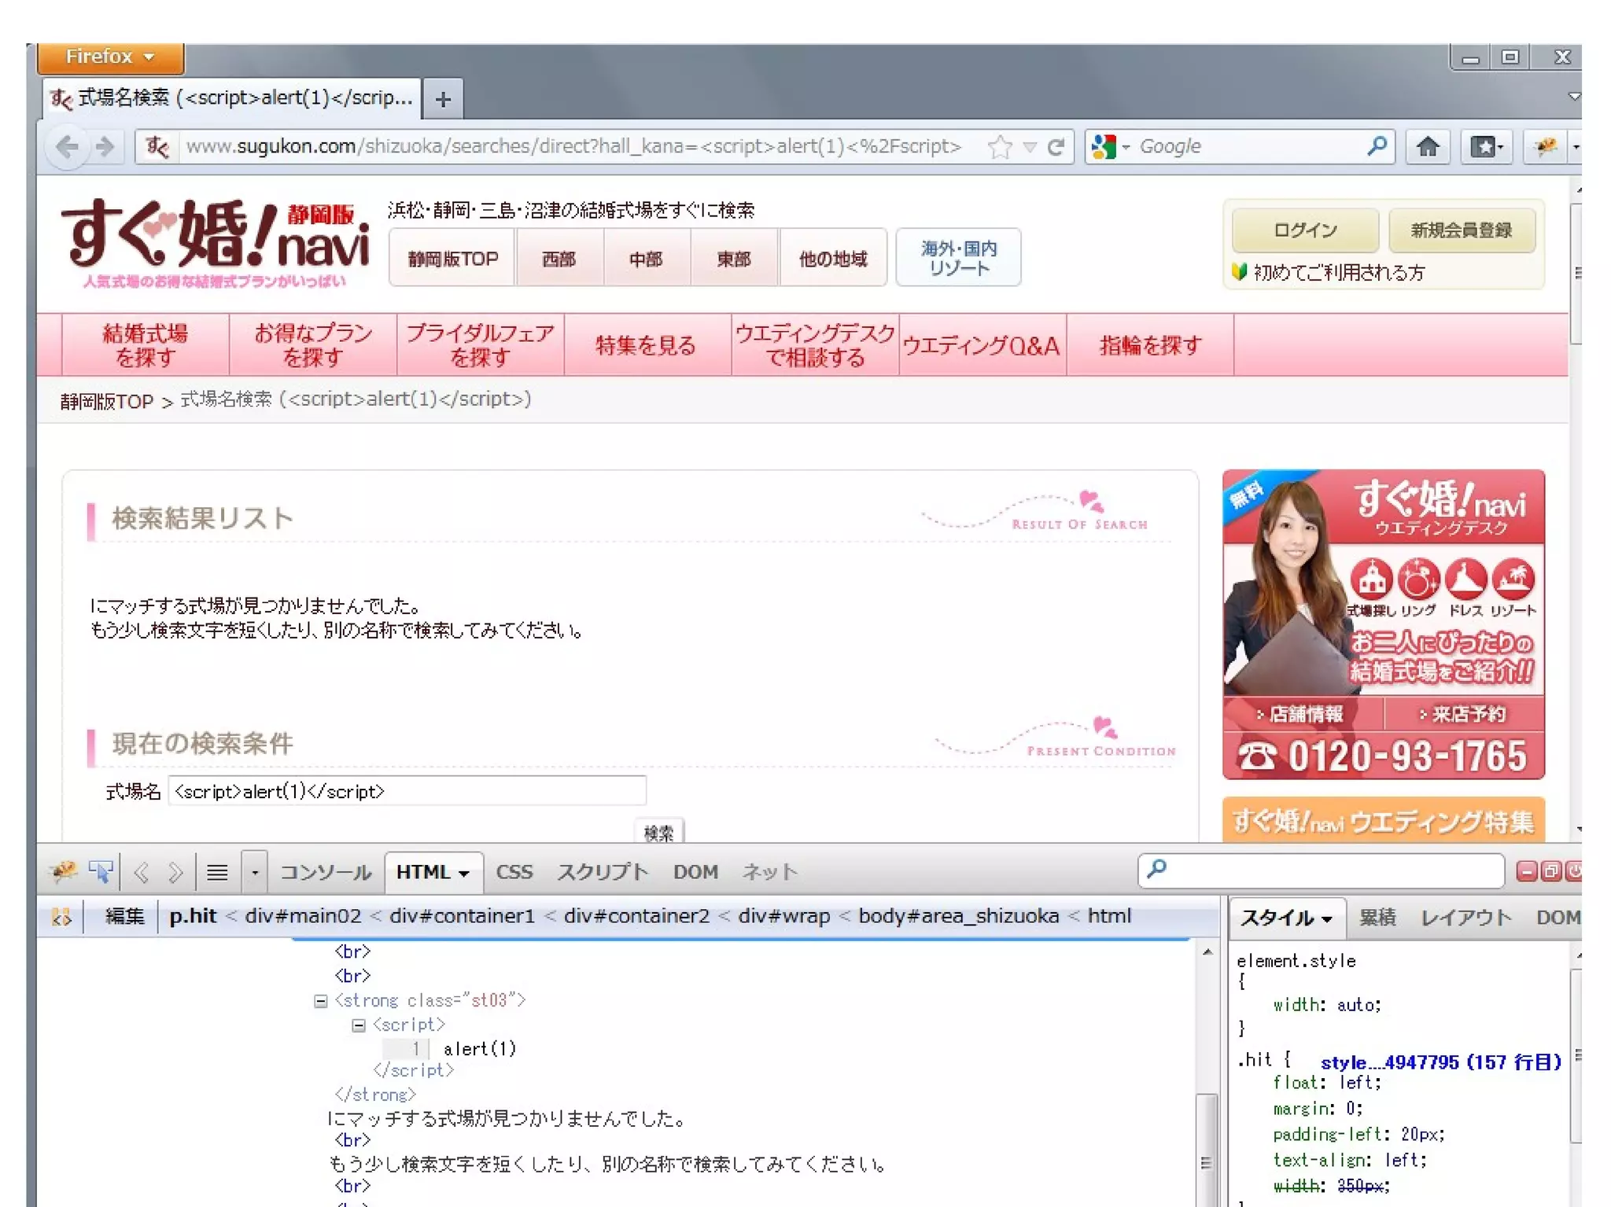1611x1207 pixels.
Task: Open the 結婚式場を探す navigation link
Action: click(x=146, y=345)
